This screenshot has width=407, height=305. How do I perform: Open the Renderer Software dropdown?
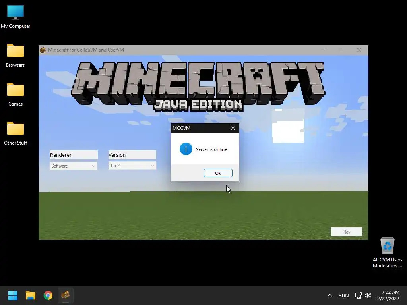(74, 166)
